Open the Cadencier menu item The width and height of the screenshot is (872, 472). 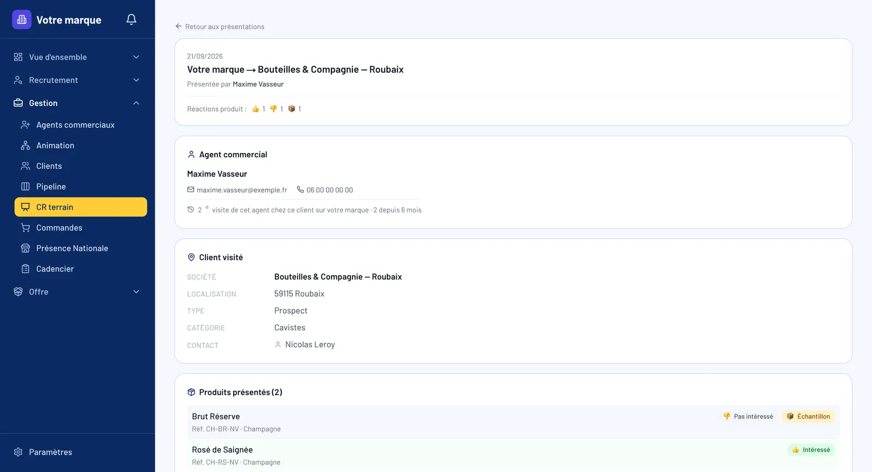click(81, 269)
